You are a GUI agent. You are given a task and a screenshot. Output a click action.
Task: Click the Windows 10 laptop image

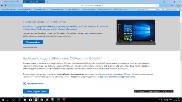point(136,32)
